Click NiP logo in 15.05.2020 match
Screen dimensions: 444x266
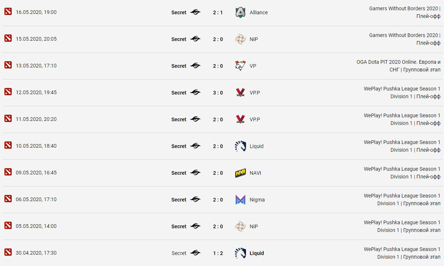pyautogui.click(x=241, y=39)
